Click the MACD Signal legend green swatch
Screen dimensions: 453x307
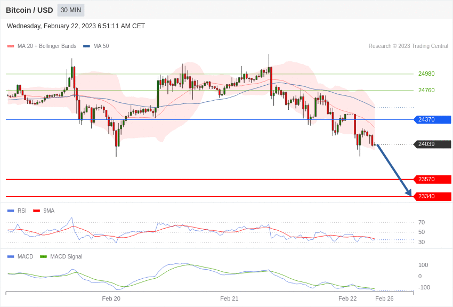point(43,256)
